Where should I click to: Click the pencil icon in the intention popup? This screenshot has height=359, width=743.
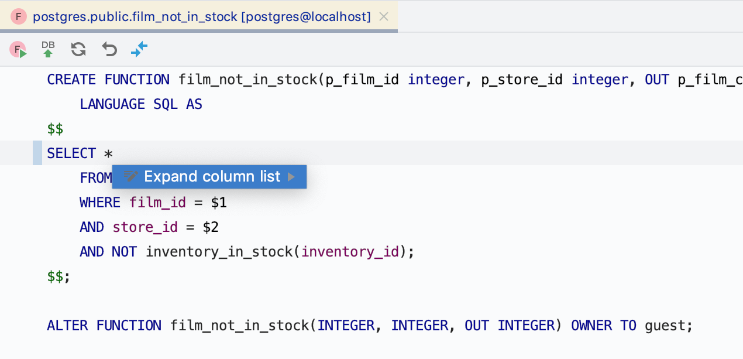130,176
